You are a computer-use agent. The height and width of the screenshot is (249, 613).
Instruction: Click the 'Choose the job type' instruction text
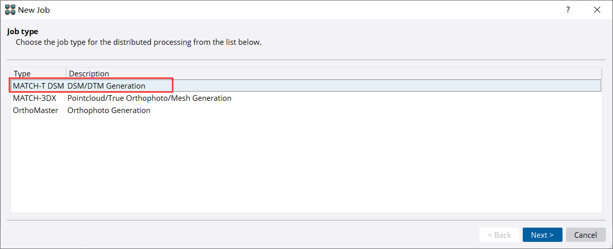[x=138, y=42]
